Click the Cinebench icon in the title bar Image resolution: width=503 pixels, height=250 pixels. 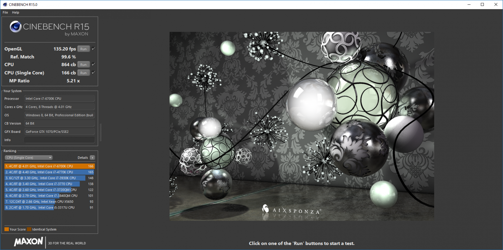(5, 4)
